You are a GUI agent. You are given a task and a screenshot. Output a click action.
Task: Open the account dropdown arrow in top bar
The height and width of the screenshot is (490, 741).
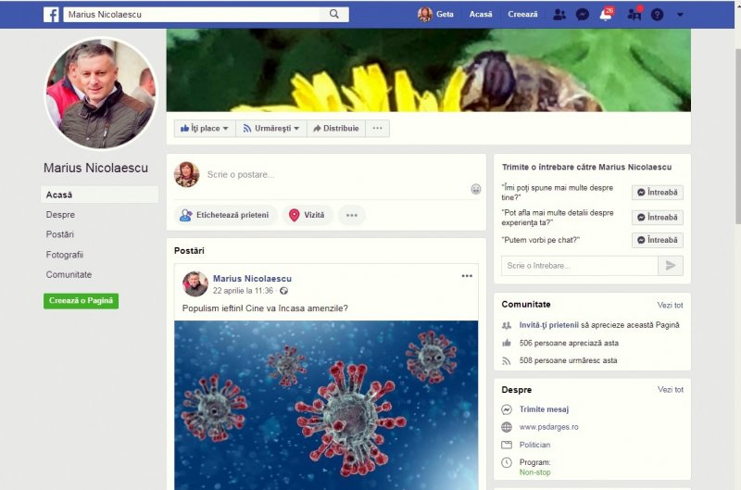(680, 15)
